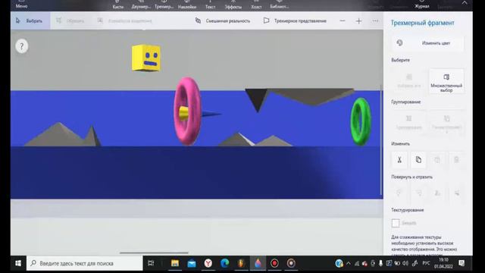Click the Paint 3D taskbar icon
485x273 pixels.
point(258,263)
